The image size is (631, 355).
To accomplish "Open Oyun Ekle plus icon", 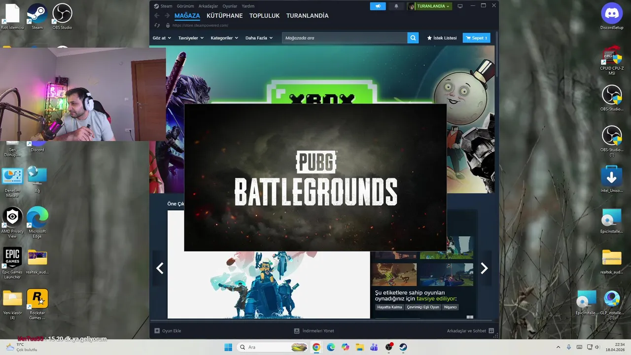I will [x=157, y=331].
